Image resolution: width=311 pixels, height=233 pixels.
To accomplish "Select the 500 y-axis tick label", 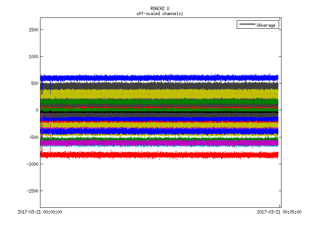I will tap(34, 83).
